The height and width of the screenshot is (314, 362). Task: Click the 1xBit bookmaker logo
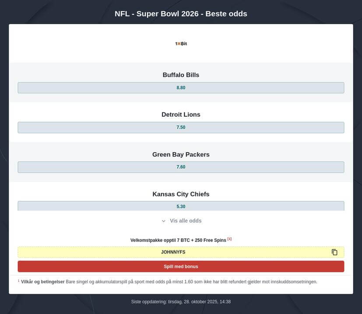click(181, 43)
